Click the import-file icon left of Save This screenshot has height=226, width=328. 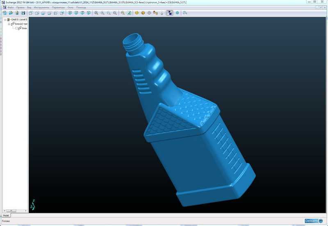17,13
